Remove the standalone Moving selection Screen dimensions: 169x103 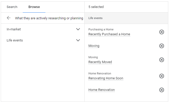(x=162, y=46)
